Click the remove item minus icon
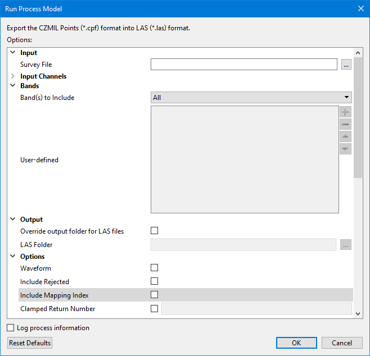 coord(345,125)
